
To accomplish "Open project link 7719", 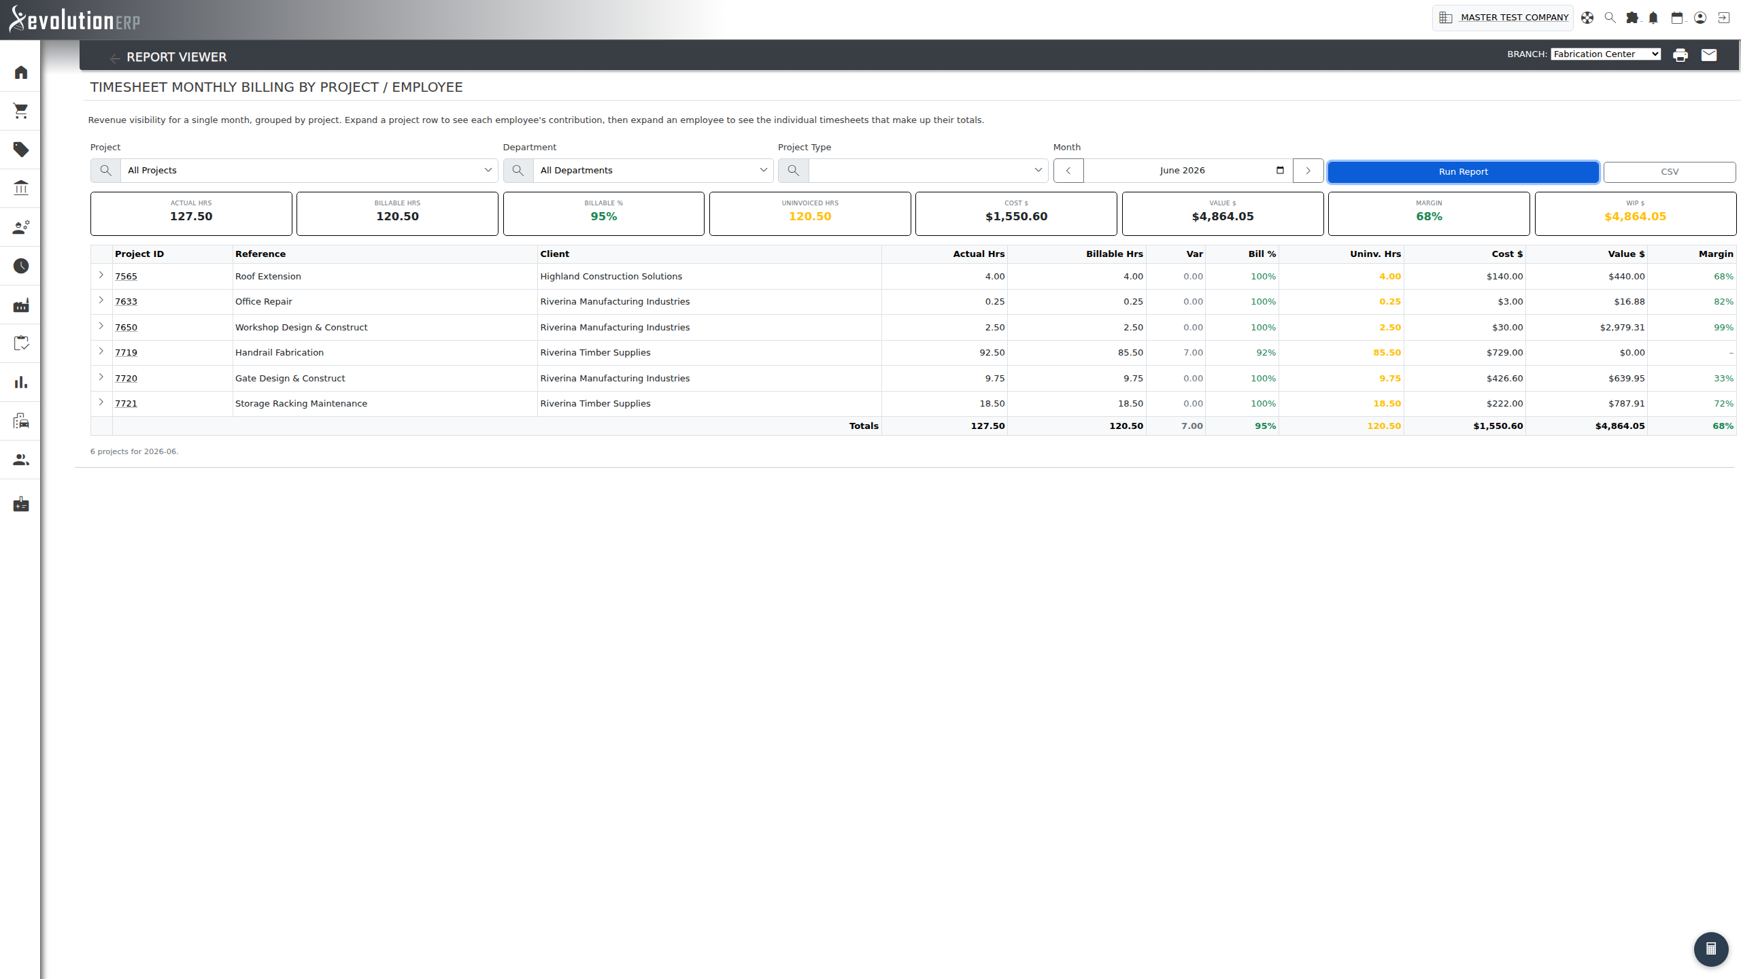I will [126, 353].
